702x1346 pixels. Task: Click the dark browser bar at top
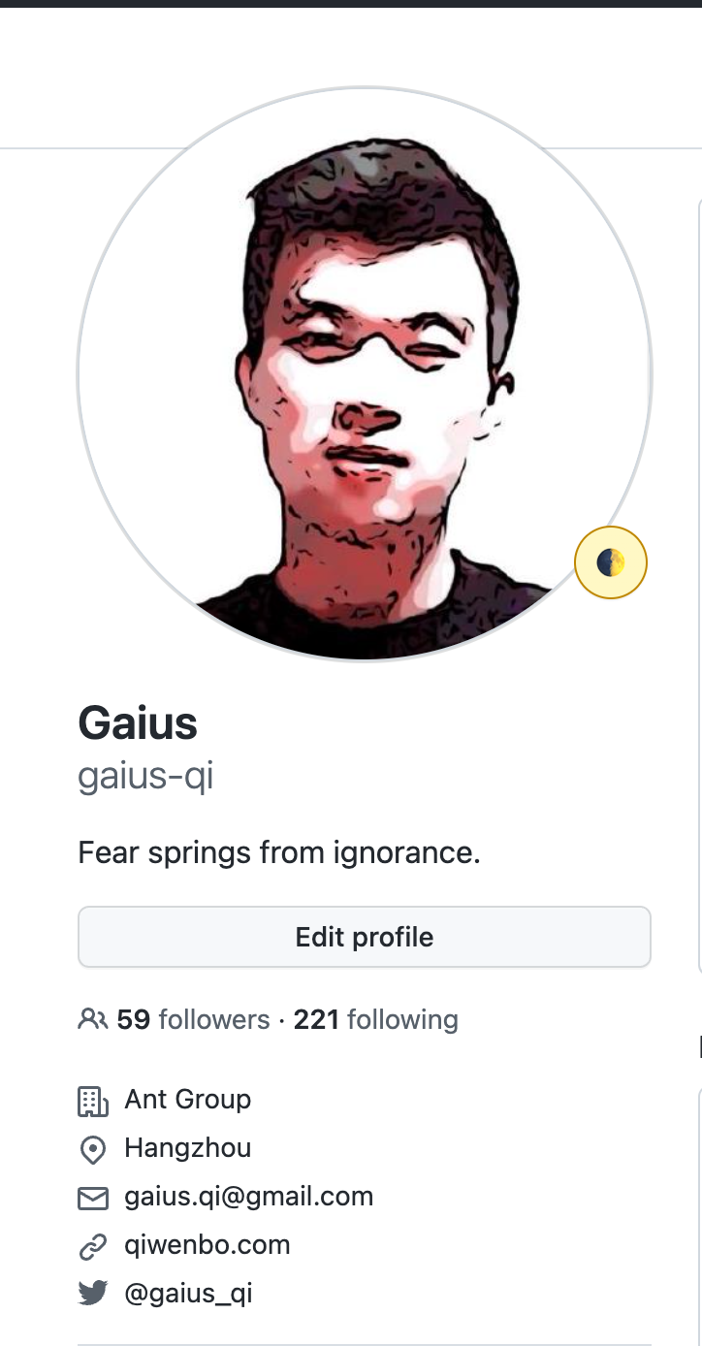[351, 4]
